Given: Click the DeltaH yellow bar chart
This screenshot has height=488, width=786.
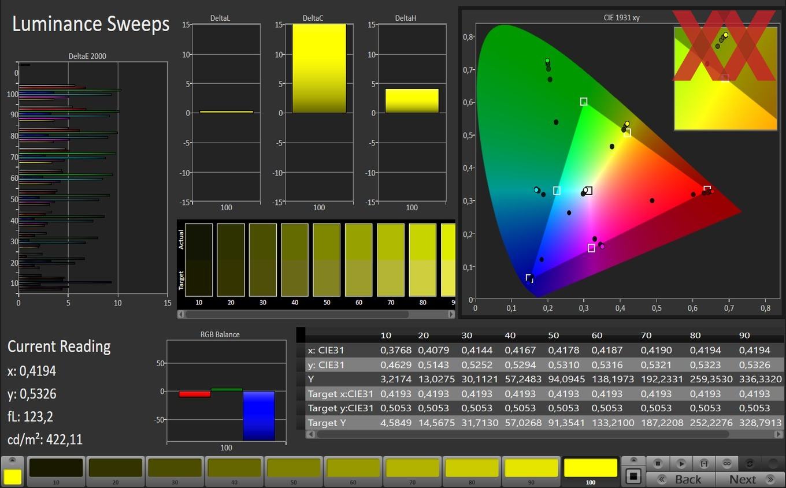Looking at the screenshot, I should pos(412,100).
